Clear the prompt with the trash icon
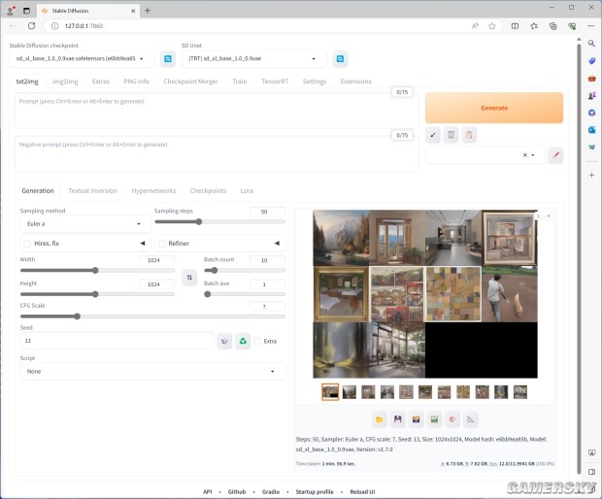Image resolution: width=602 pixels, height=499 pixels. tap(451, 135)
